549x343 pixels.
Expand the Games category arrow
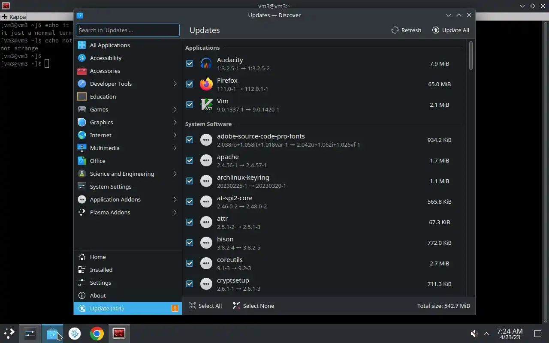coord(175,109)
